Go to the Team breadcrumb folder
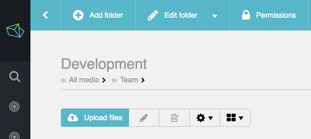Screen dimensions: 311x139 (129, 80)
